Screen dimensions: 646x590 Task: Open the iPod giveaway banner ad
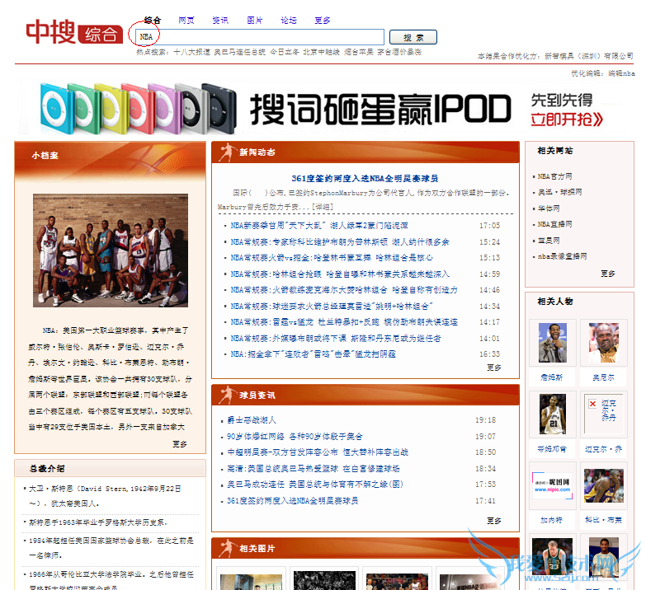tap(322, 108)
